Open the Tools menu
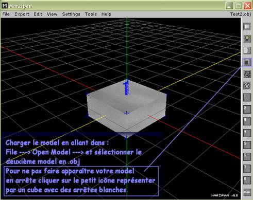 [91, 14]
